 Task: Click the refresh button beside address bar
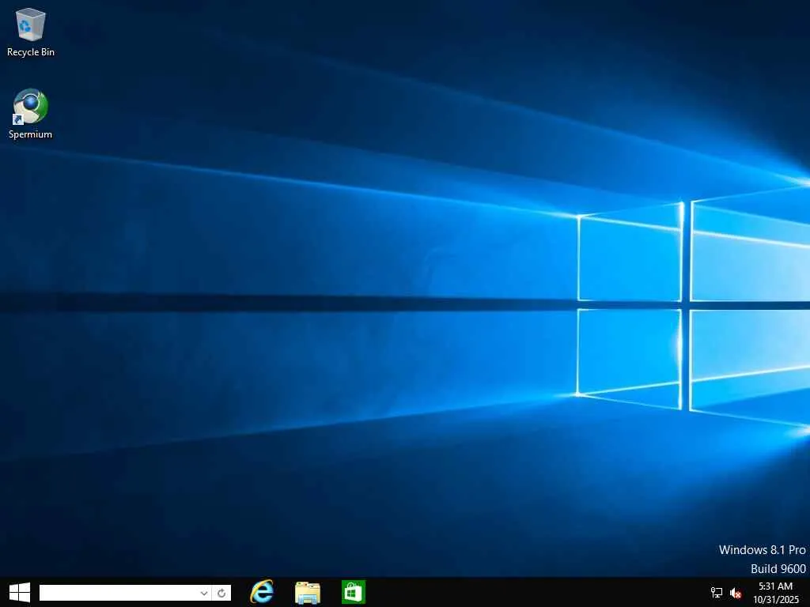pos(221,593)
